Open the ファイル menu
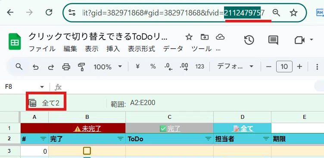Screen dimensions: 324x158 (42, 49)
